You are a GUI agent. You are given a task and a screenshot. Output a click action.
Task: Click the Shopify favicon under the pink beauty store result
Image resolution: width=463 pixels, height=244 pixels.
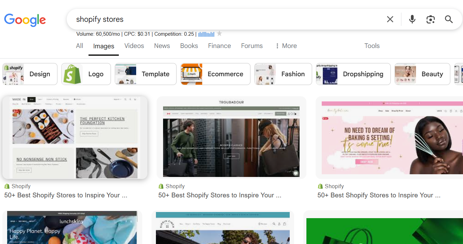click(319, 186)
